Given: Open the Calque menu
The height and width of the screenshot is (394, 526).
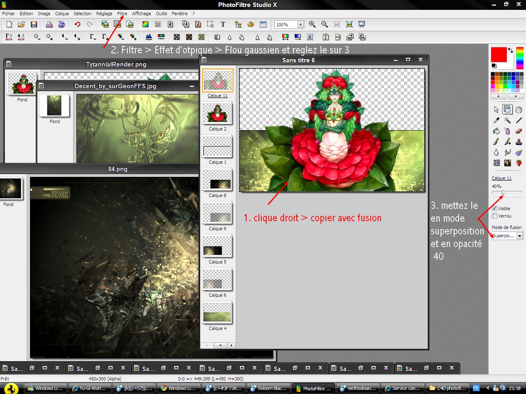Looking at the screenshot, I should [62, 14].
